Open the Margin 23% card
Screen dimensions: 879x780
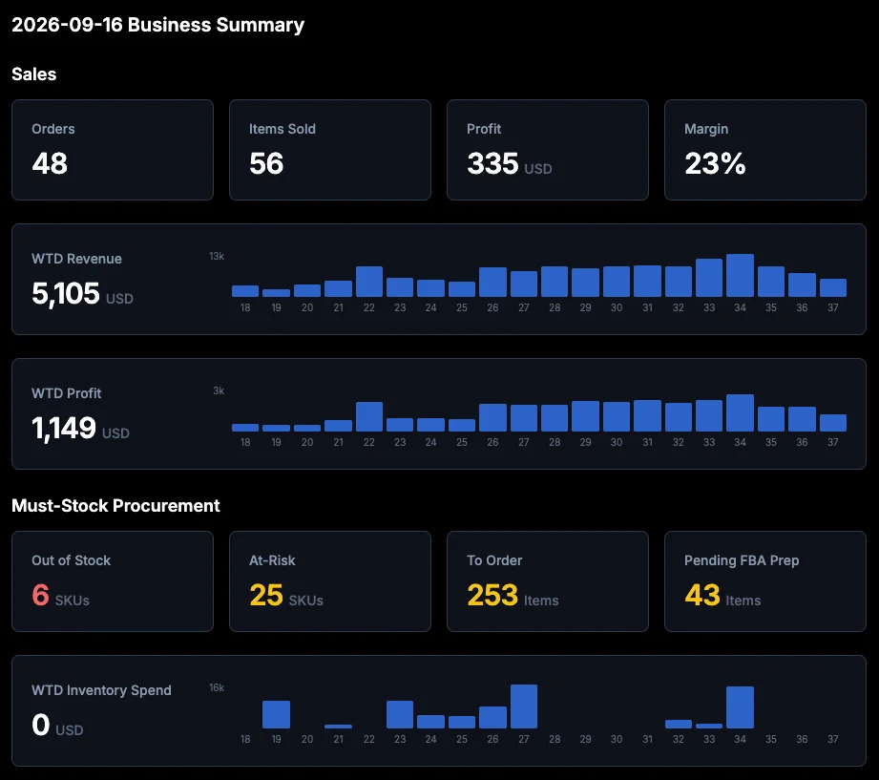tap(764, 150)
